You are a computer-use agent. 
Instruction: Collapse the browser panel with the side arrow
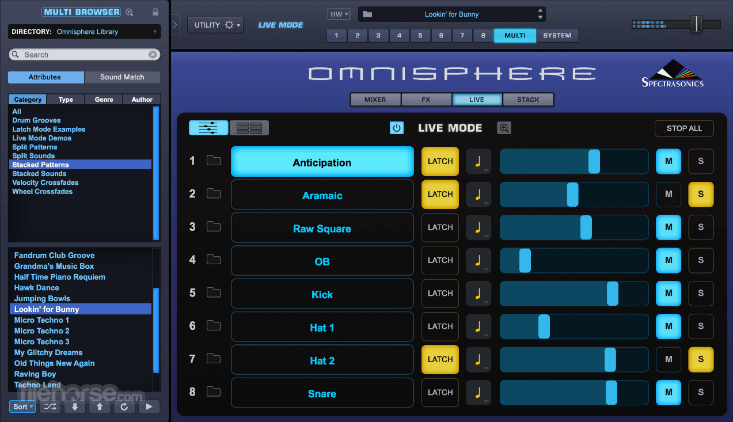[176, 25]
